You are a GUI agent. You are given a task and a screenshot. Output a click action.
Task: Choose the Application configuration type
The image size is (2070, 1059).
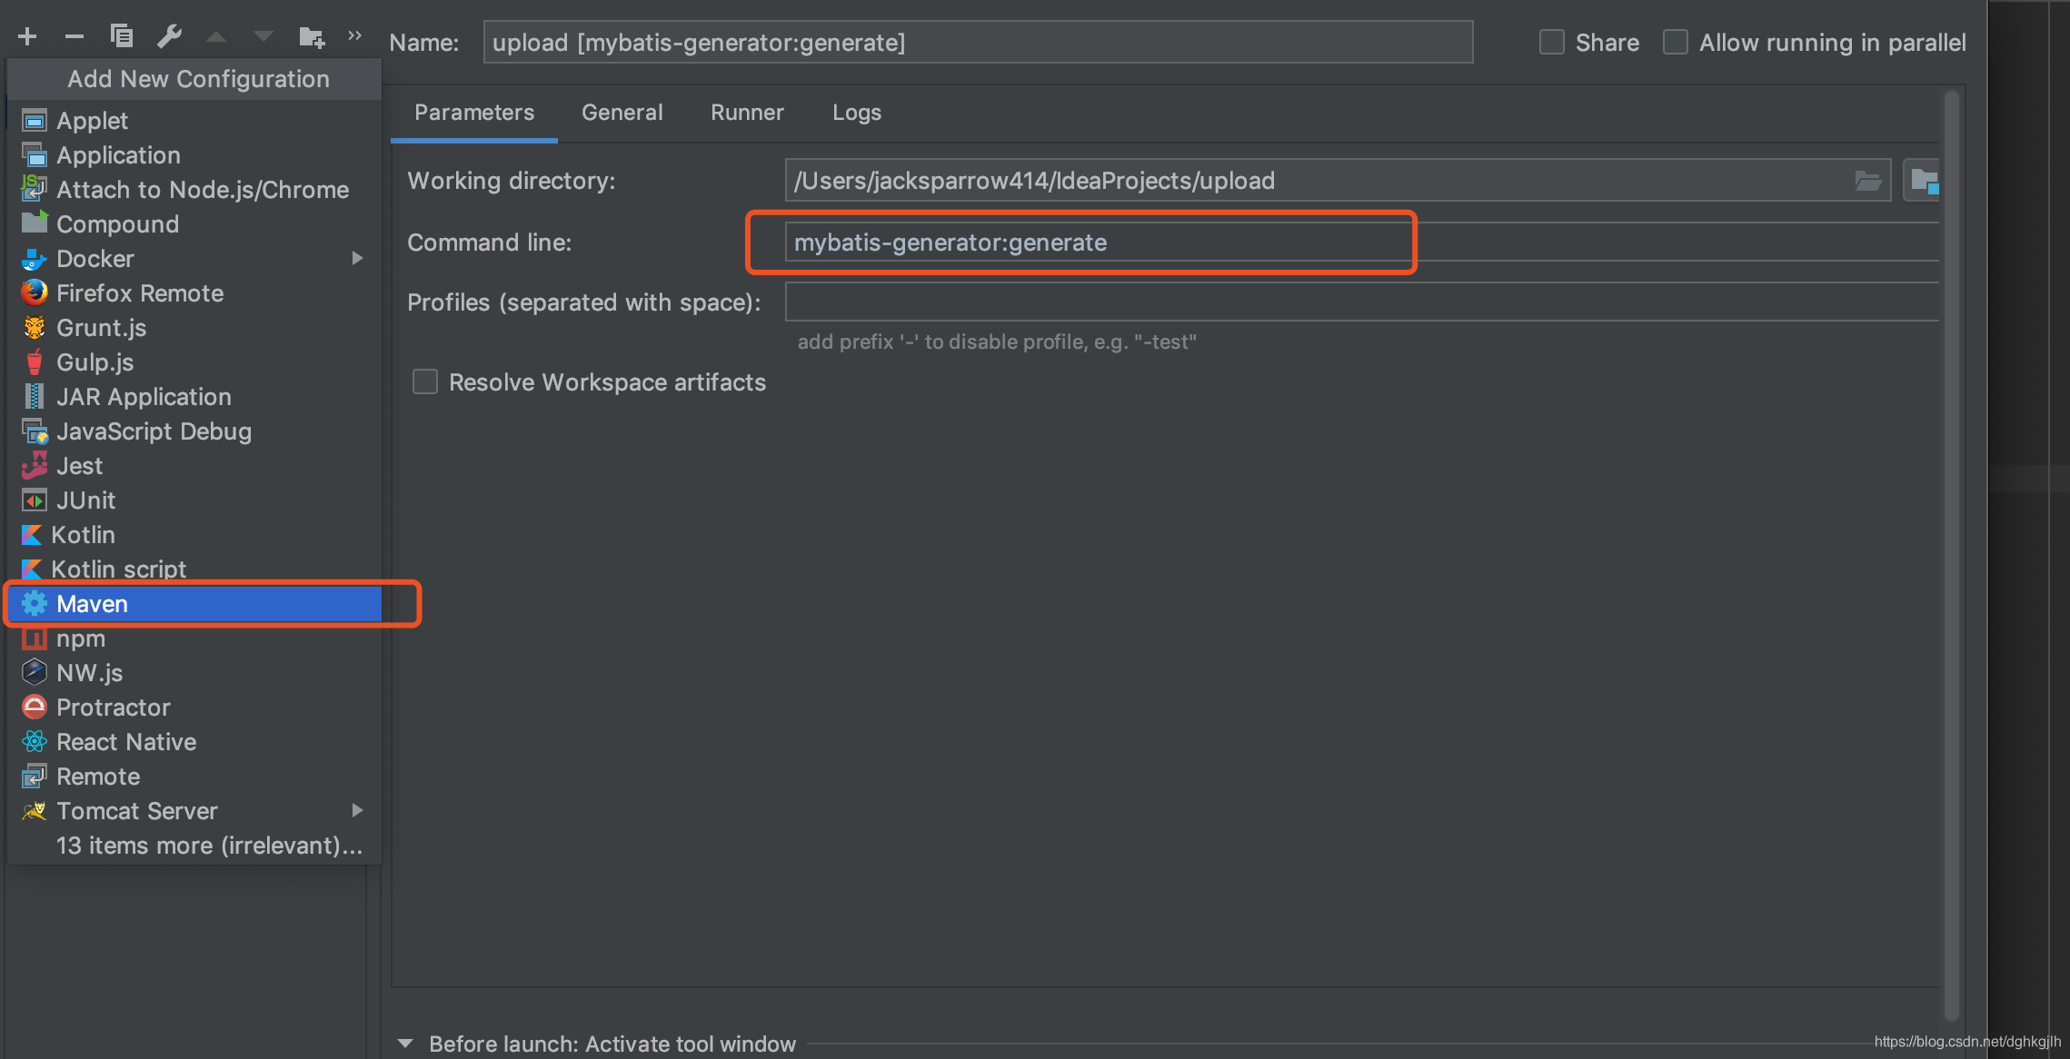[x=193, y=155]
